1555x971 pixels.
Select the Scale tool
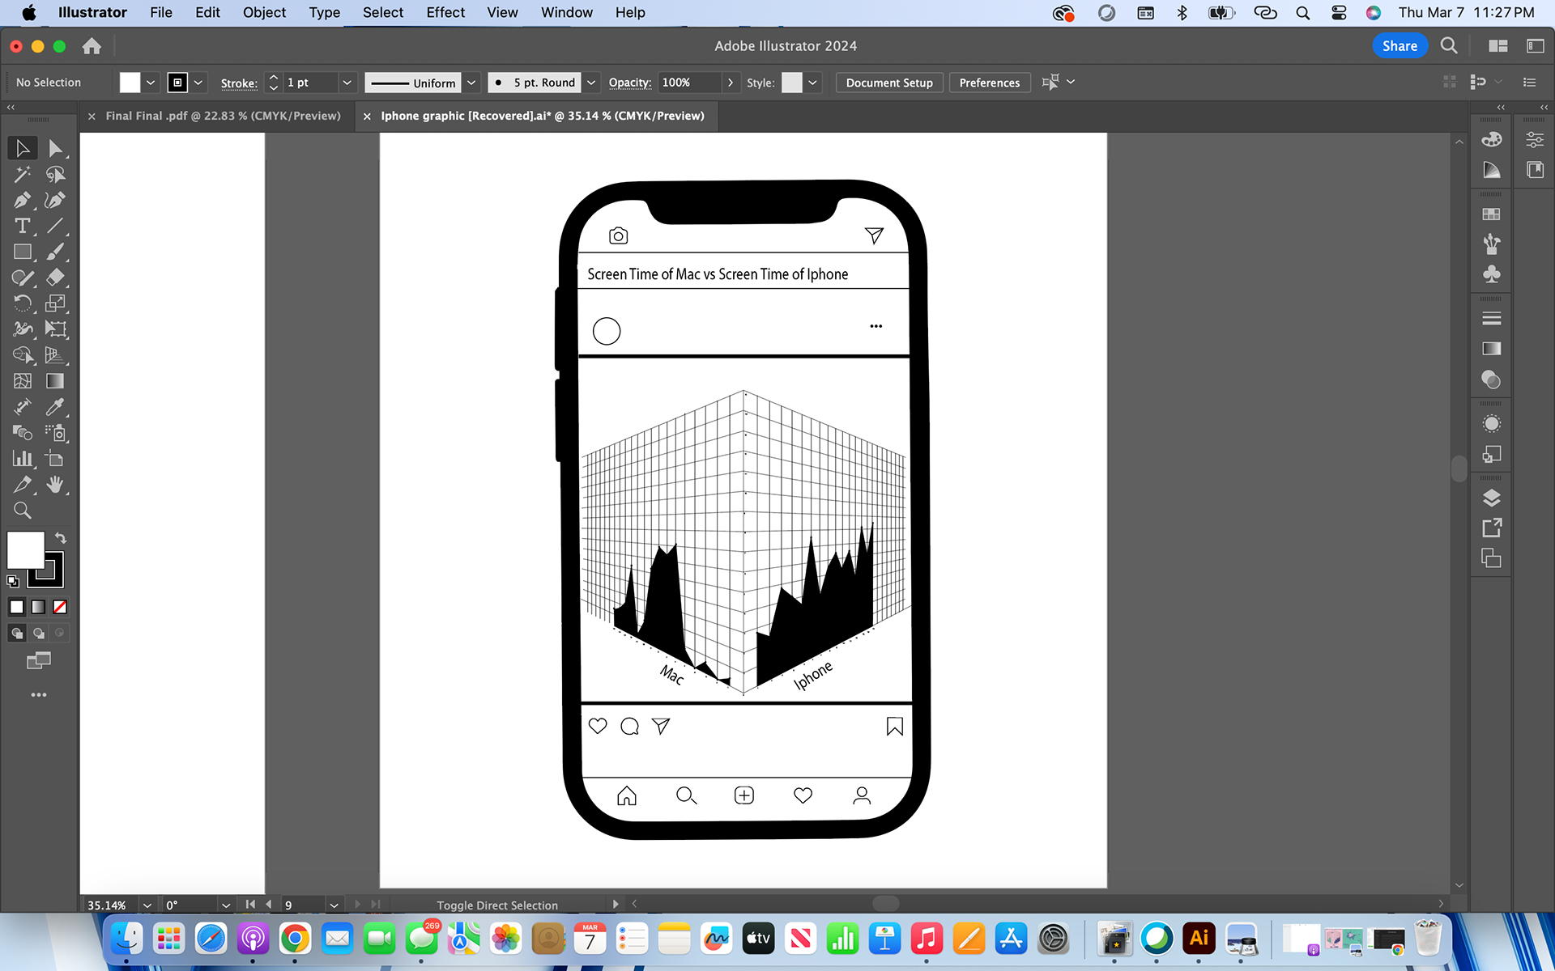(x=55, y=303)
